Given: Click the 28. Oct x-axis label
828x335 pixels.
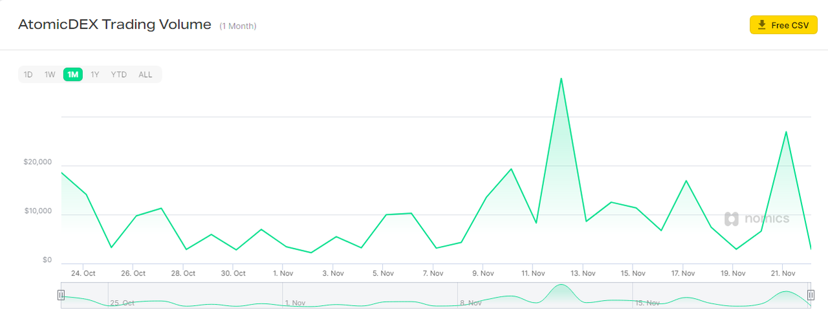Looking at the screenshot, I should tap(183, 273).
